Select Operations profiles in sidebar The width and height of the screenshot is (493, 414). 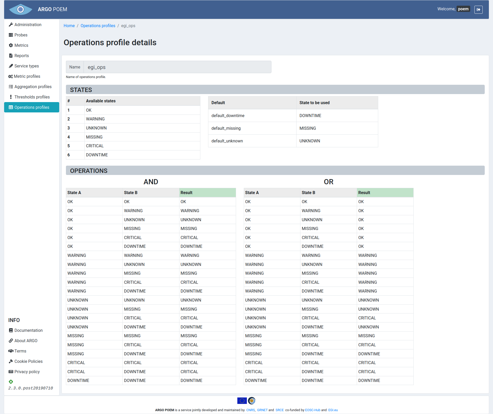pos(32,107)
